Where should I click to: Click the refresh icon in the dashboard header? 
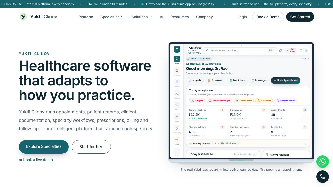coord(280,50)
